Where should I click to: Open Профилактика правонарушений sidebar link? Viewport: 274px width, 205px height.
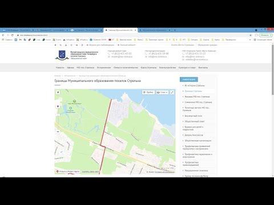(x=191, y=164)
